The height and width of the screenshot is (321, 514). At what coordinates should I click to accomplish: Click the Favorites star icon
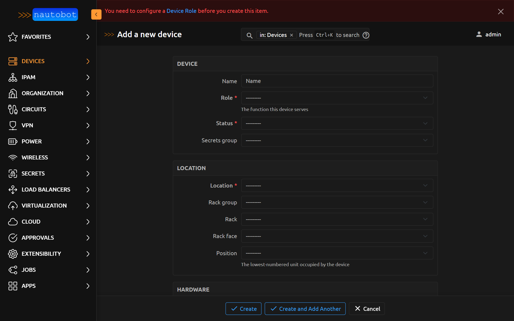(x=13, y=37)
